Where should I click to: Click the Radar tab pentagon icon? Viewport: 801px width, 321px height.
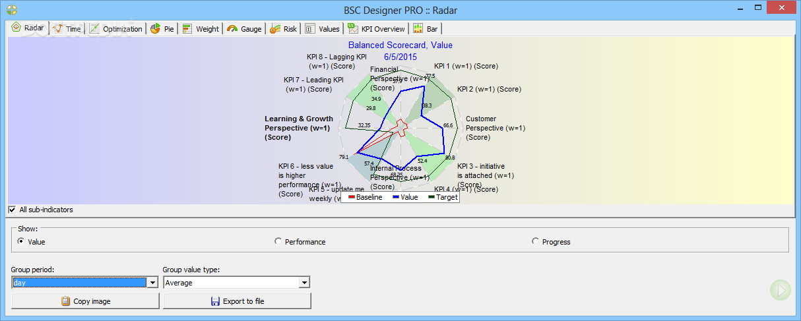[16, 28]
